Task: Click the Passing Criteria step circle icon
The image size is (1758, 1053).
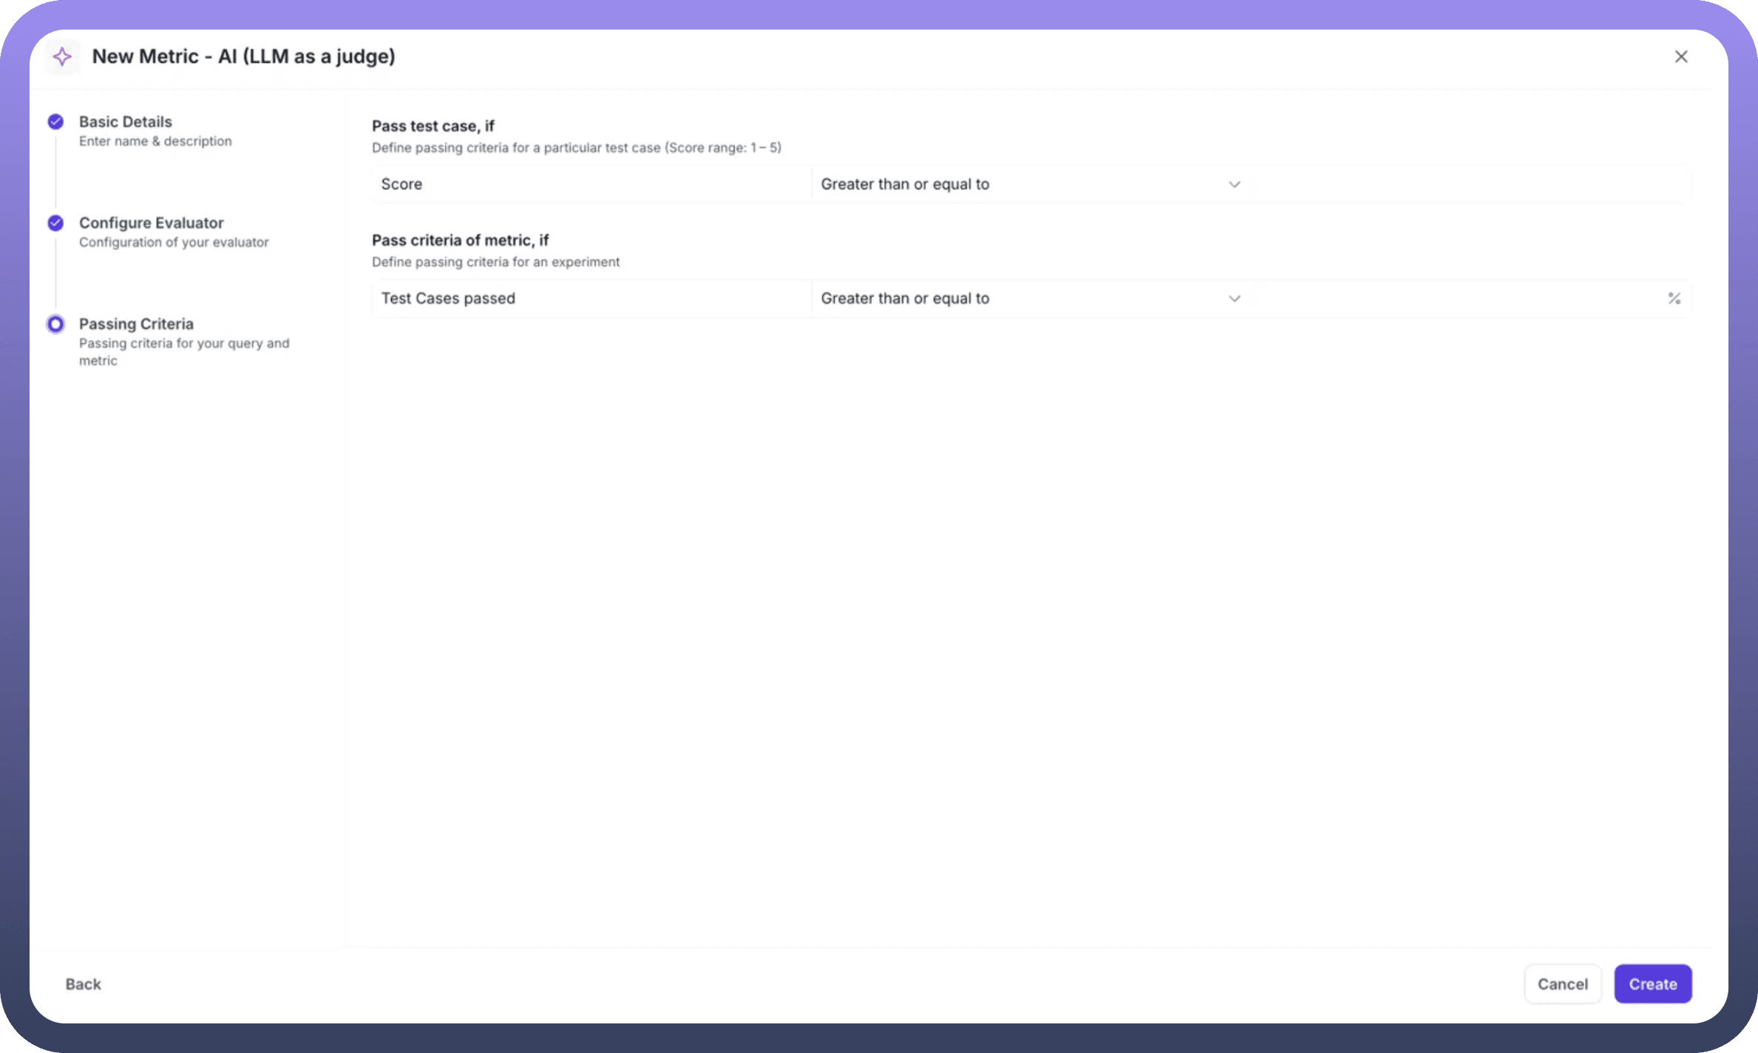Action: coord(55,324)
